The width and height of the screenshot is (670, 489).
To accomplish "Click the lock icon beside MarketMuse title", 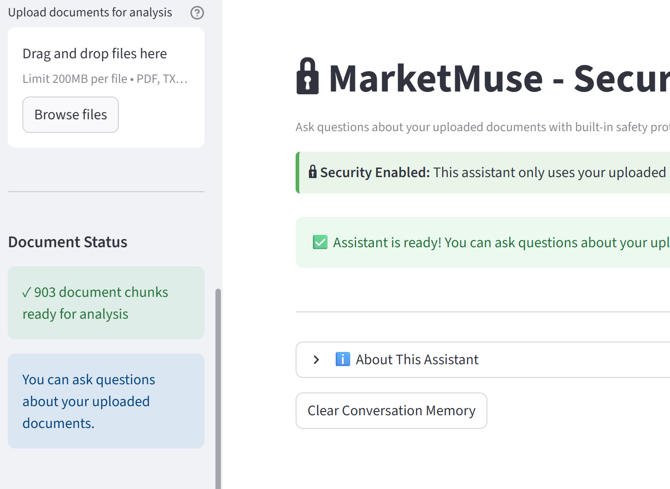I will [308, 76].
